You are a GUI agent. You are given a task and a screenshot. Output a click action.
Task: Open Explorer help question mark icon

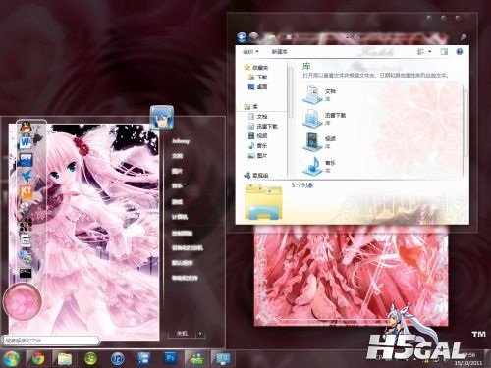(x=460, y=52)
